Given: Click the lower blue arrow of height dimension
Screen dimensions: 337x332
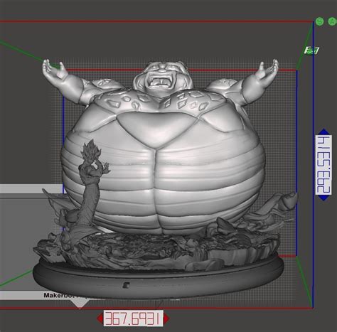Looking at the screenshot, I should pyautogui.click(x=323, y=198).
